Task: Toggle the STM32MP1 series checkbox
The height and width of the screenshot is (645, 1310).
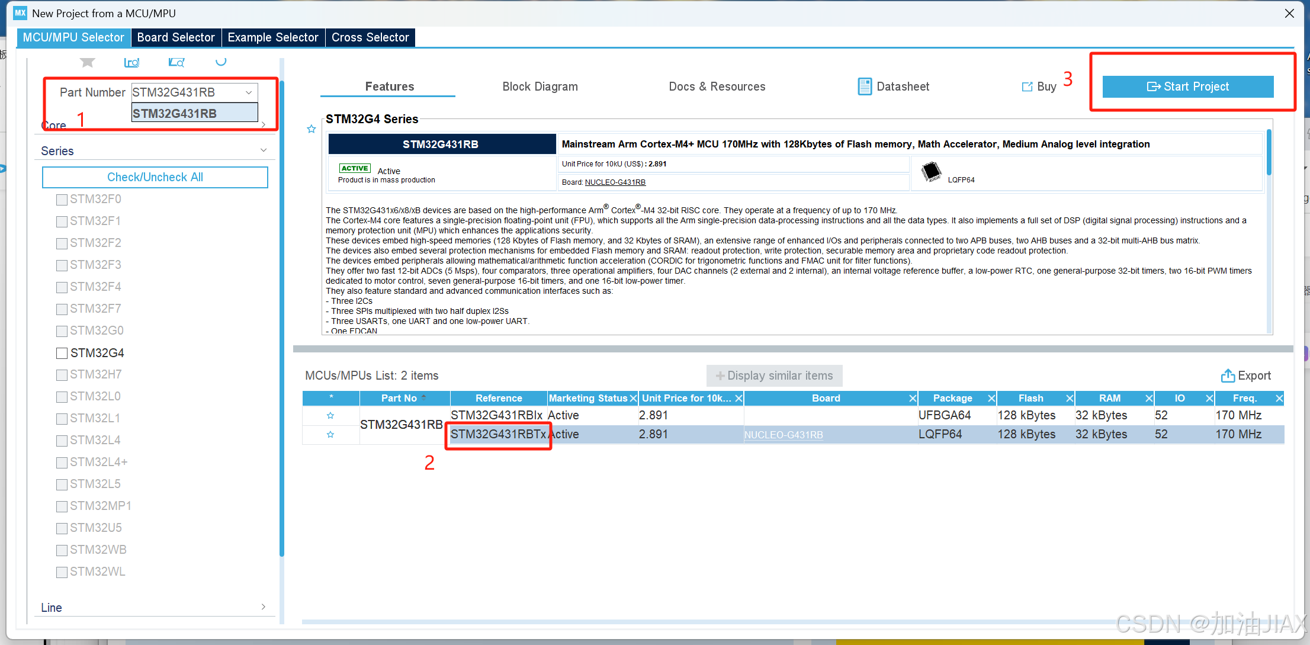Action: pyautogui.click(x=62, y=506)
